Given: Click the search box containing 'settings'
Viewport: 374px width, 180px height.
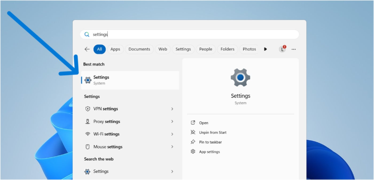Looking at the screenshot, I should click(x=190, y=35).
